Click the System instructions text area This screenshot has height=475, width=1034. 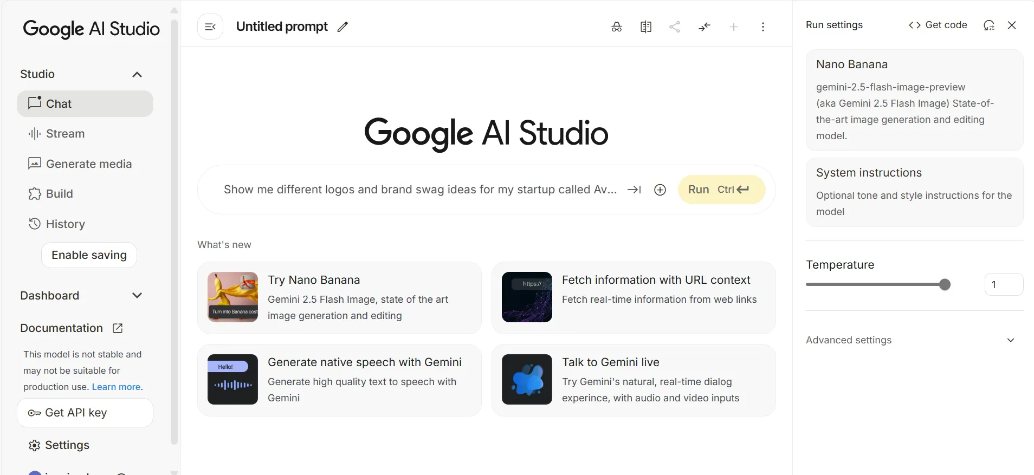pos(915,192)
